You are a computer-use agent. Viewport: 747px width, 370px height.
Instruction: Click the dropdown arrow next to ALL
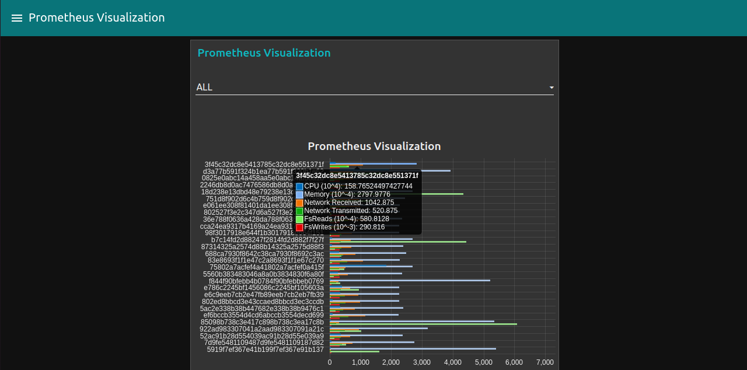pos(551,88)
